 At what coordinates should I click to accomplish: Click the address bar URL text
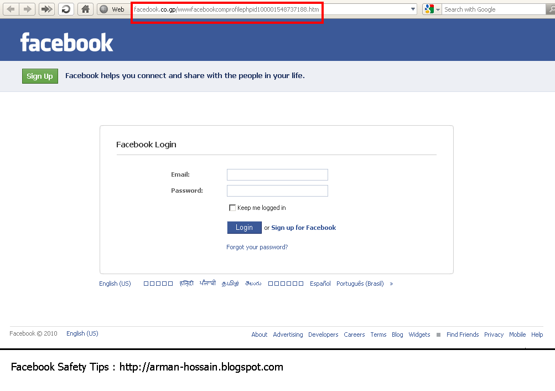coord(226,9)
